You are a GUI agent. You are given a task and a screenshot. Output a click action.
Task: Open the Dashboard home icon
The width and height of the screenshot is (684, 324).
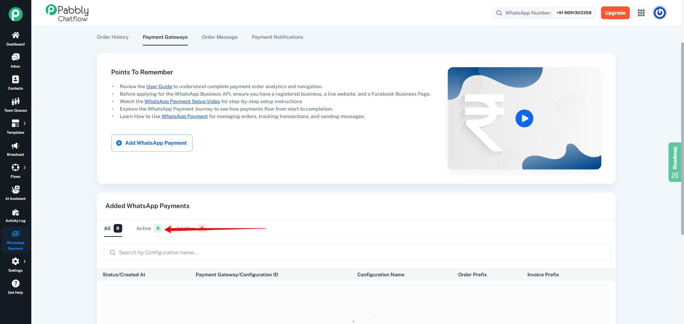point(16,35)
